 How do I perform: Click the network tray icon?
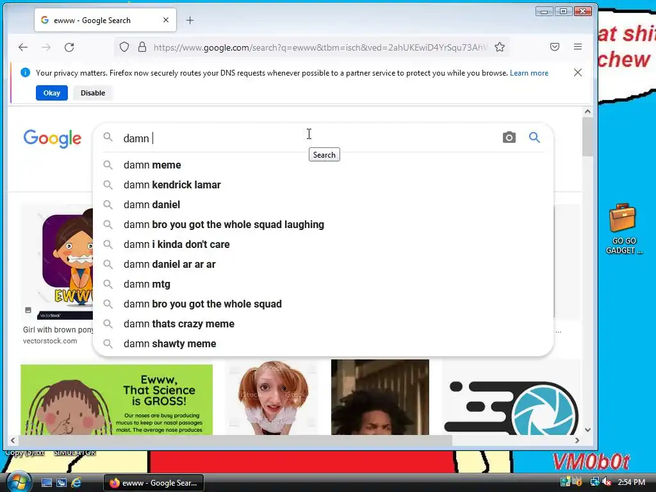click(594, 482)
